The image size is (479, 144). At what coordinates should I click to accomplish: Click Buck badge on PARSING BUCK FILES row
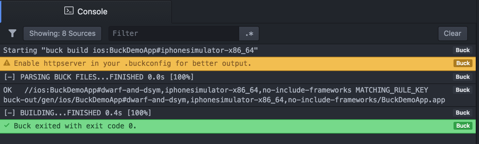[463, 77]
